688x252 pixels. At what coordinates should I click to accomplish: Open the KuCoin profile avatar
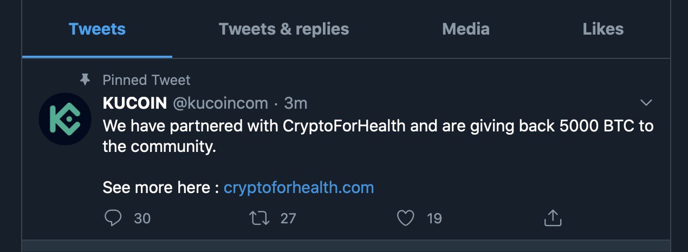tap(65, 118)
